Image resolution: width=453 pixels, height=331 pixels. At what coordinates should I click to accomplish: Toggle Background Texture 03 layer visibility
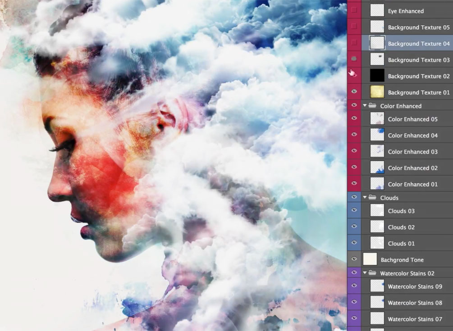354,59
